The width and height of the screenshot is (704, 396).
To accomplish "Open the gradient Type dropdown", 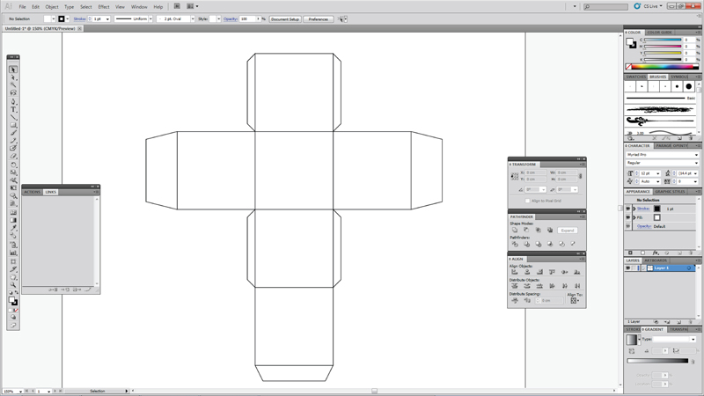I will 674,340.
